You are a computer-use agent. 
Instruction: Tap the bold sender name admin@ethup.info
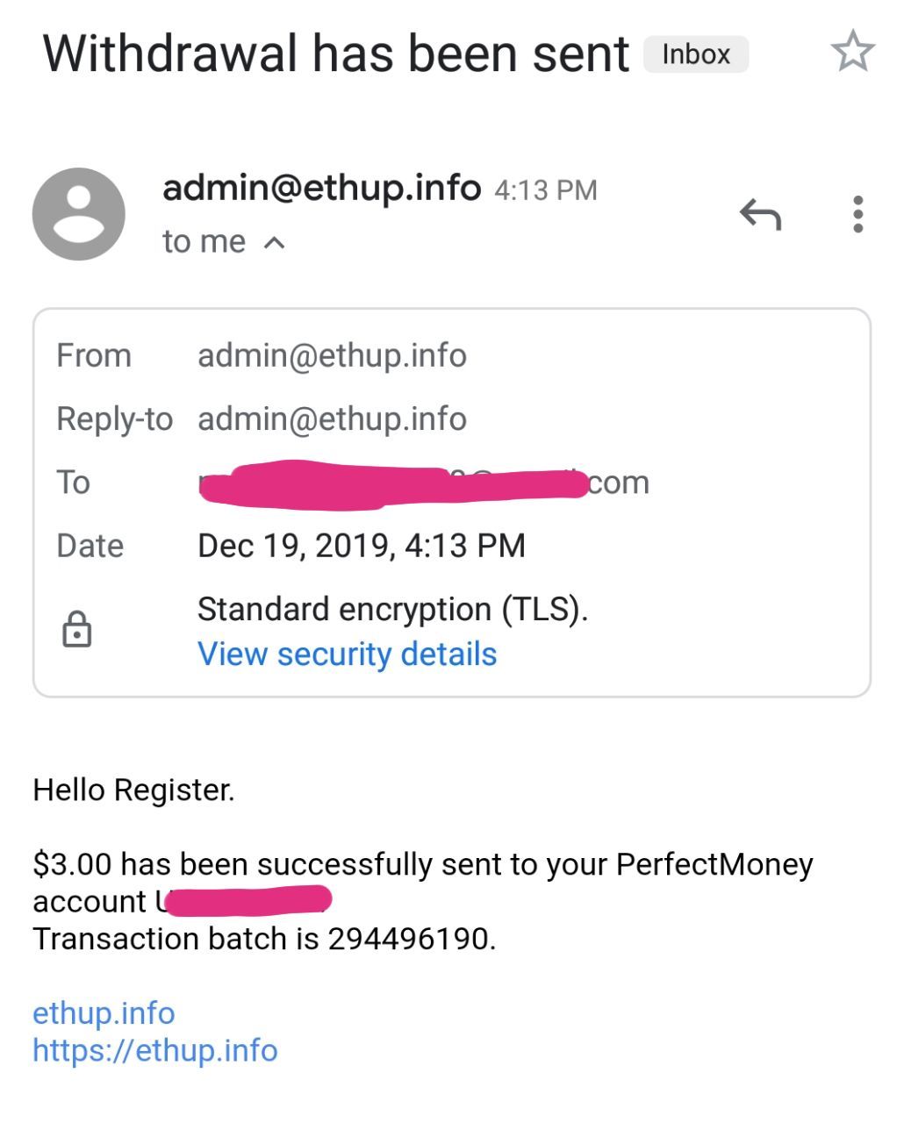pos(321,187)
